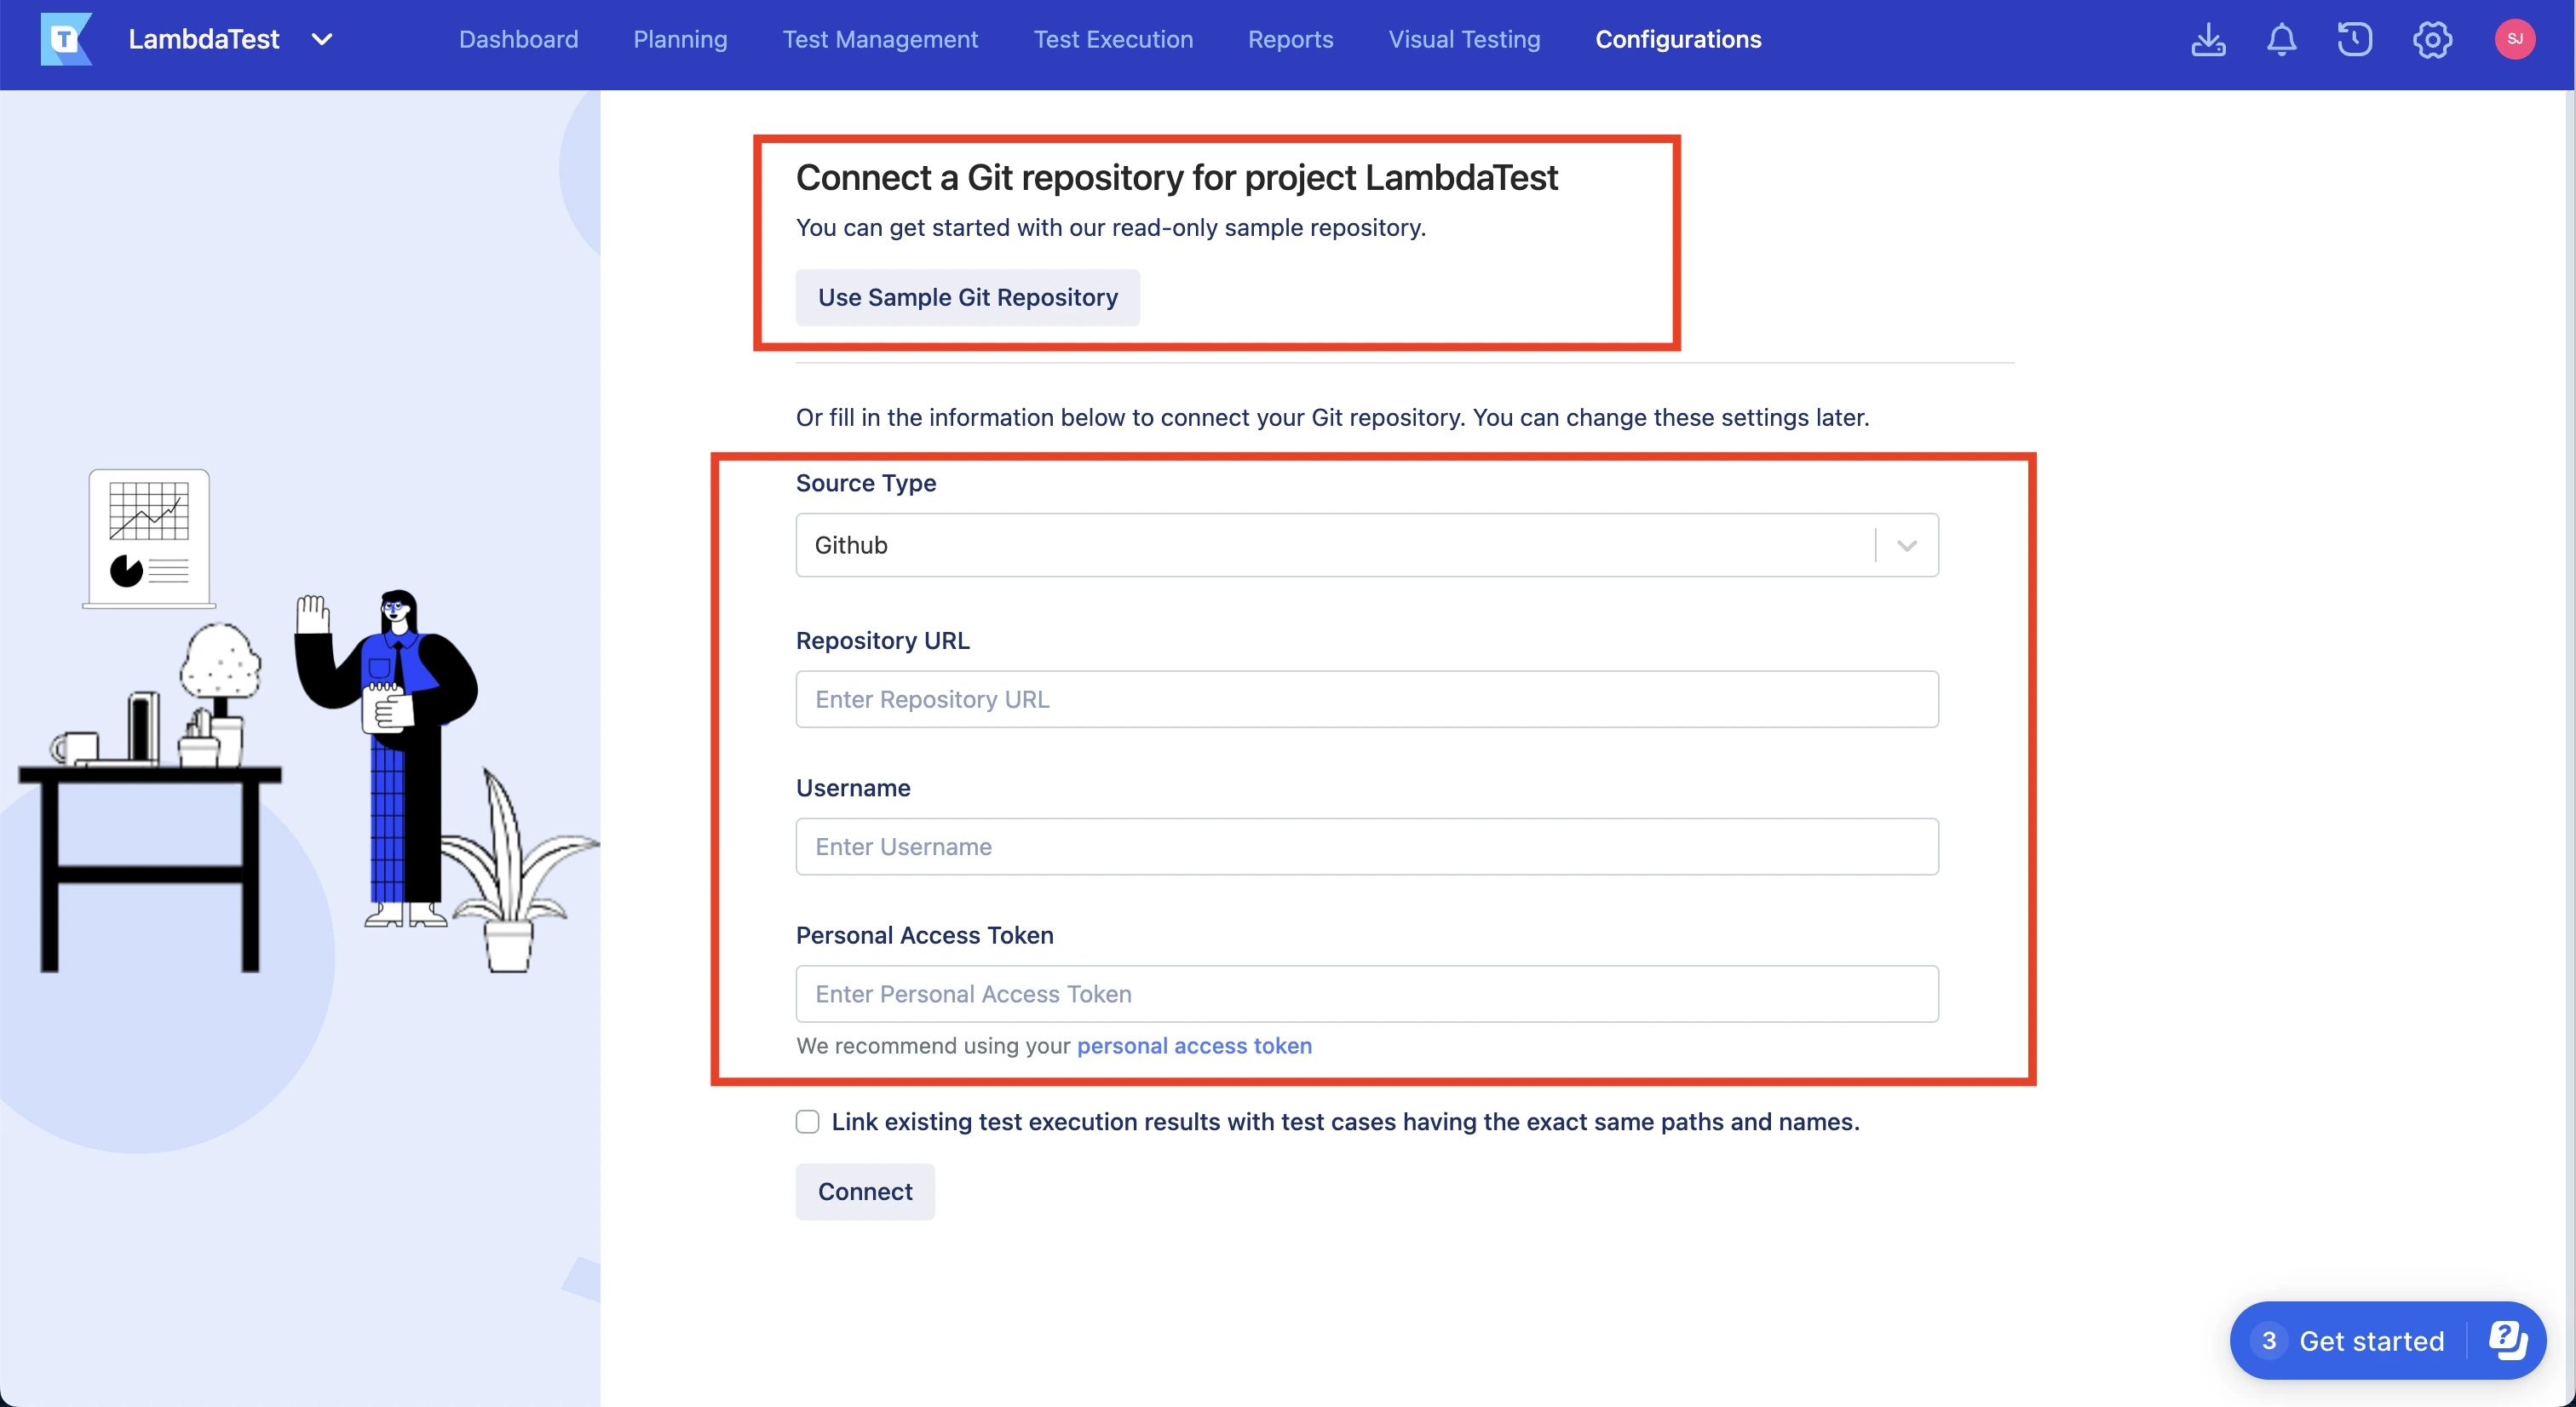This screenshot has width=2576, height=1407.
Task: Open the history clock icon
Action: point(2354,40)
